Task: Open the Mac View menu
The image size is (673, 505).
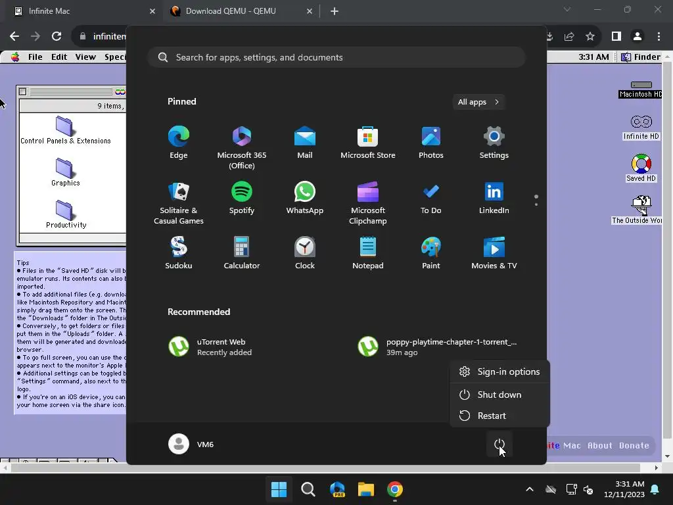Action: pyautogui.click(x=85, y=57)
